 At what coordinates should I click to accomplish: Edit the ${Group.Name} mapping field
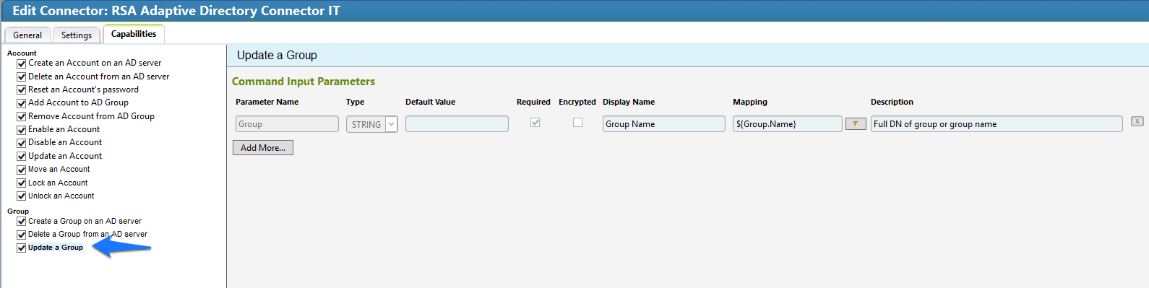click(787, 124)
